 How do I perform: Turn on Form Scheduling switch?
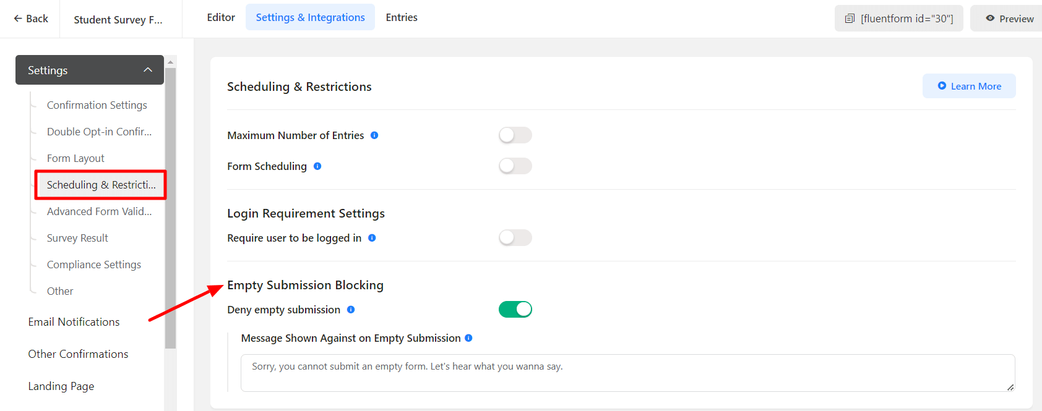515,166
